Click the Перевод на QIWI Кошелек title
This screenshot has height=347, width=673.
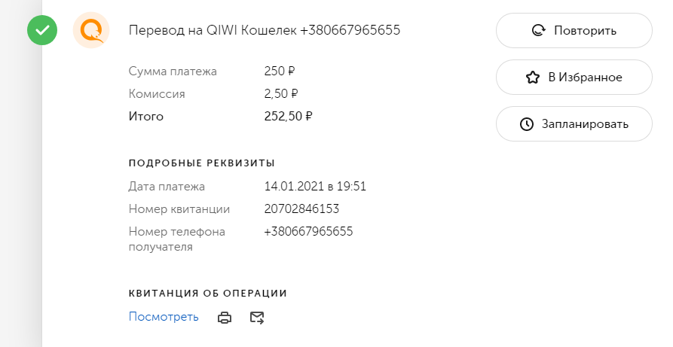click(265, 31)
